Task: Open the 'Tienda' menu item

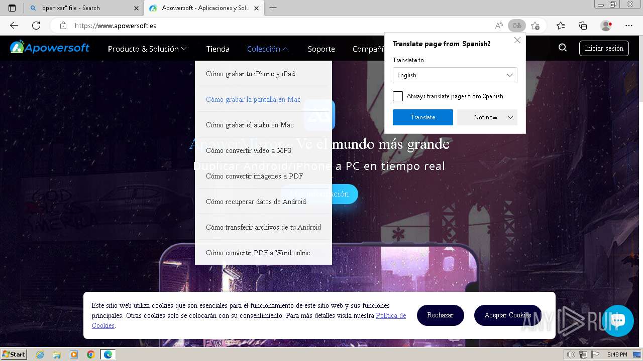Action: point(218,49)
